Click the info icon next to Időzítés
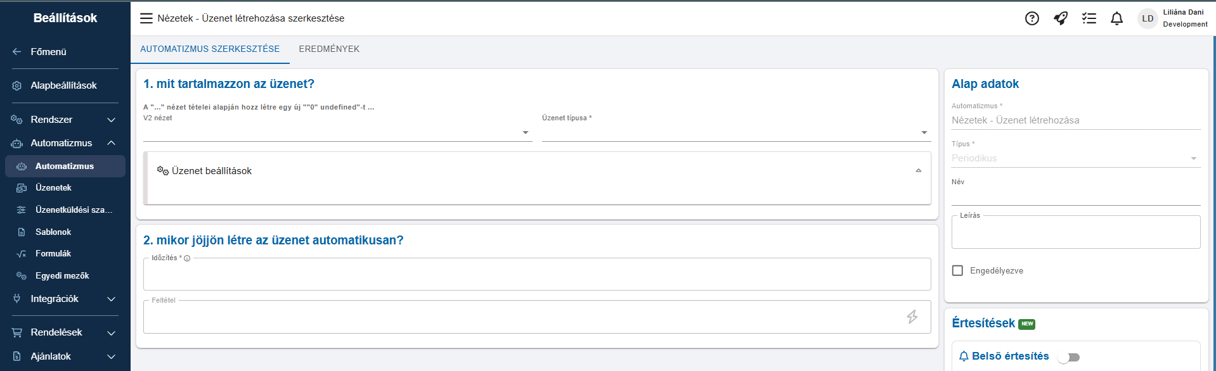 tap(187, 258)
